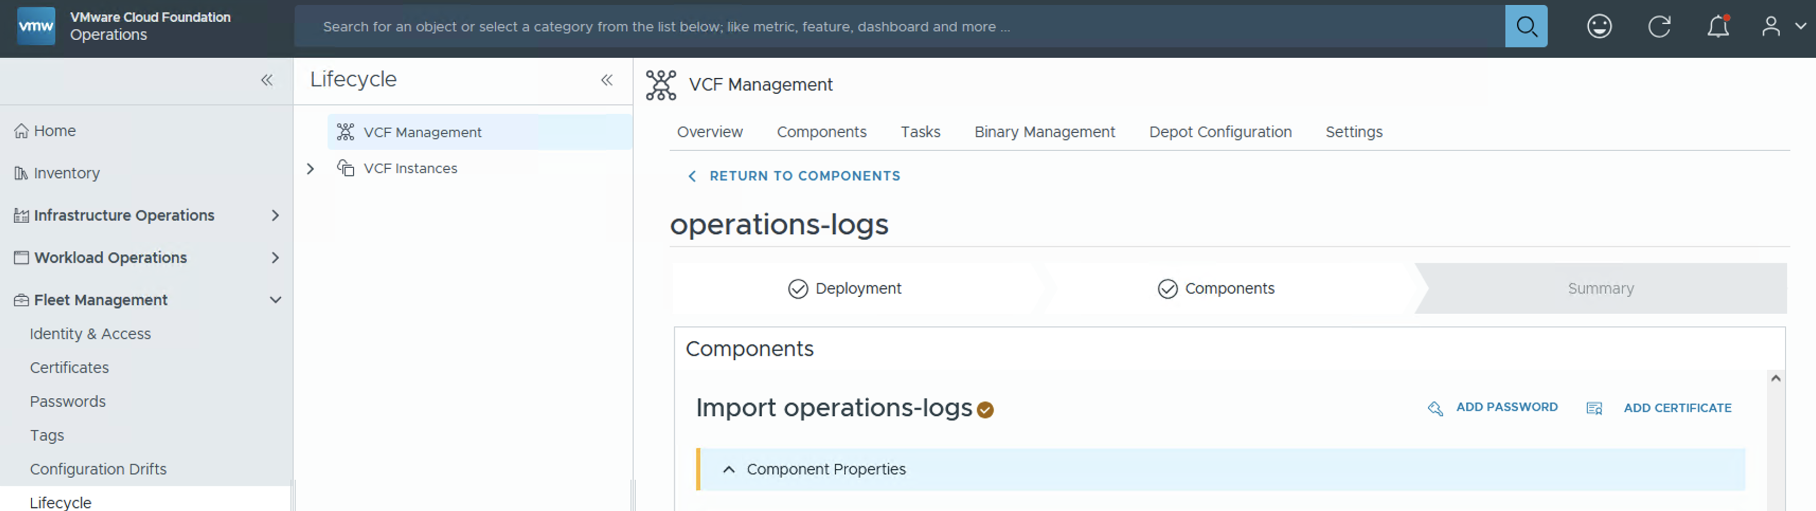Expand Workload Operations menu

[275, 258]
